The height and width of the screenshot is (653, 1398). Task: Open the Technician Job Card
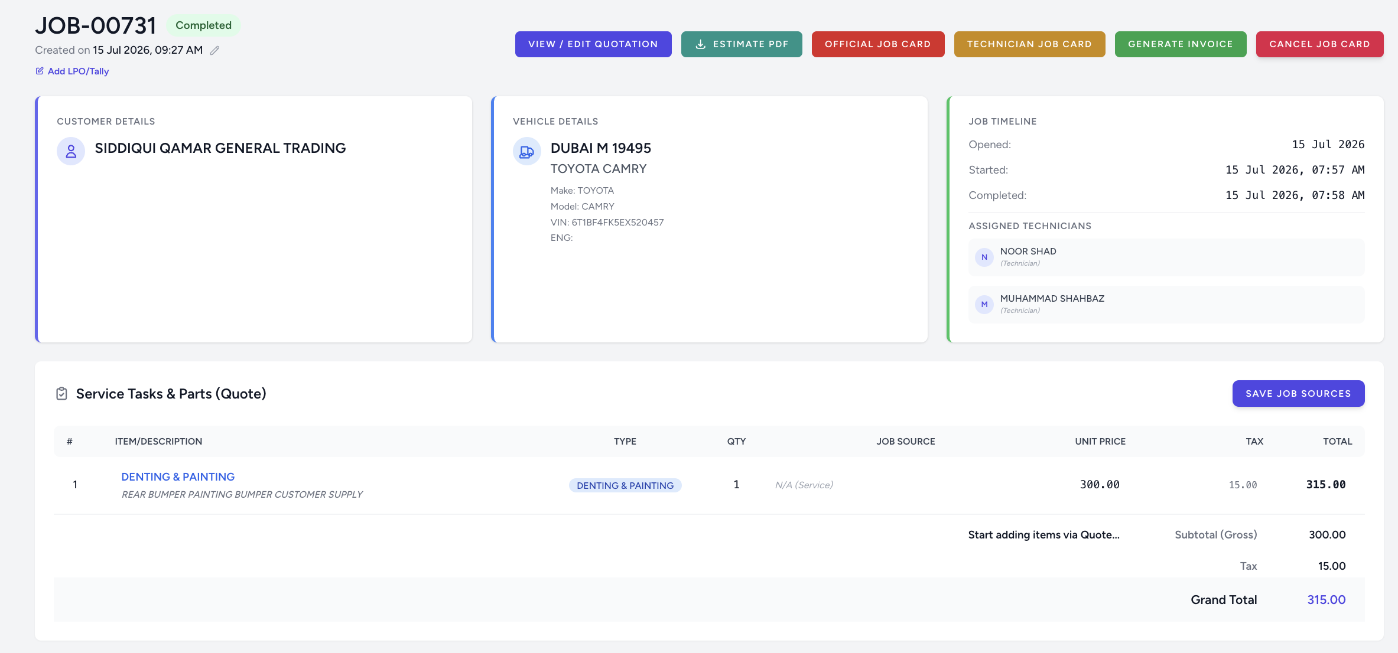(x=1029, y=44)
